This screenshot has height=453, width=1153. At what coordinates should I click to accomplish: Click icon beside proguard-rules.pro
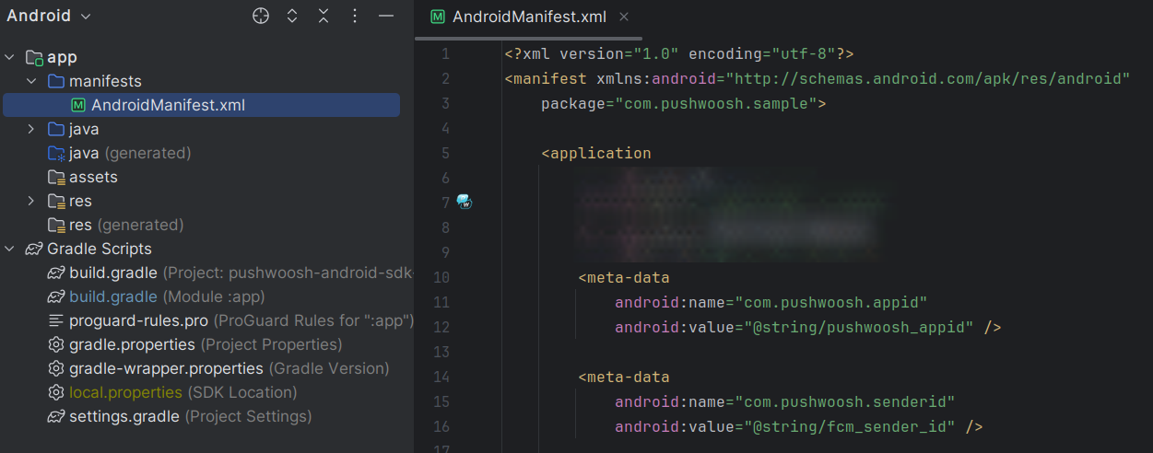[x=56, y=320]
